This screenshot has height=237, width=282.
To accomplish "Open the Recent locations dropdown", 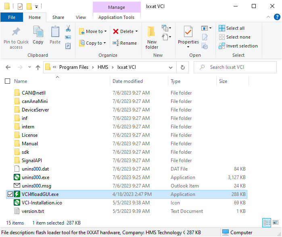I will [x=30, y=67].
